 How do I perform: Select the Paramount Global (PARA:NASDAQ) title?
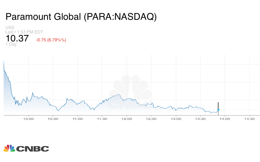[x=81, y=17]
